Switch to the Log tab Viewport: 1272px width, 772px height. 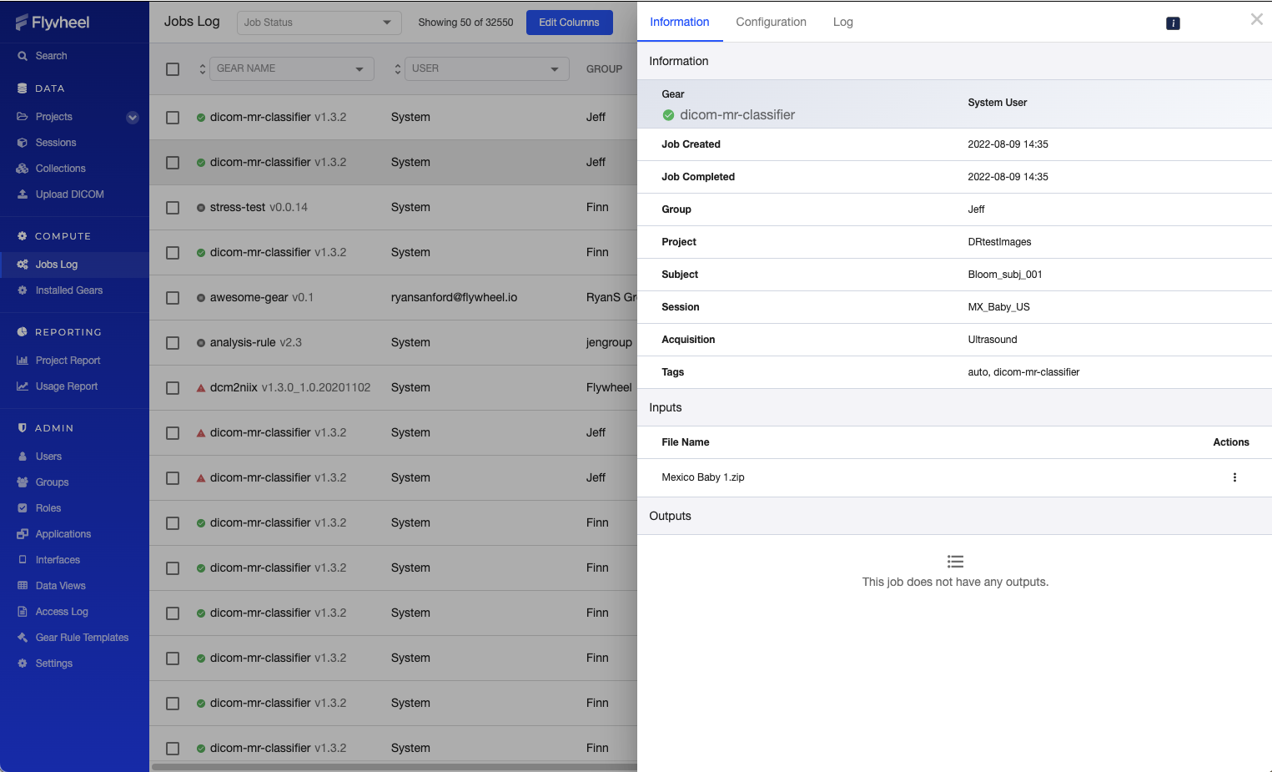(x=842, y=22)
